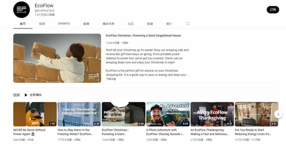The height and width of the screenshot is (145, 286).
Task: Select the 首页 home tab
Action: coord(23,24)
